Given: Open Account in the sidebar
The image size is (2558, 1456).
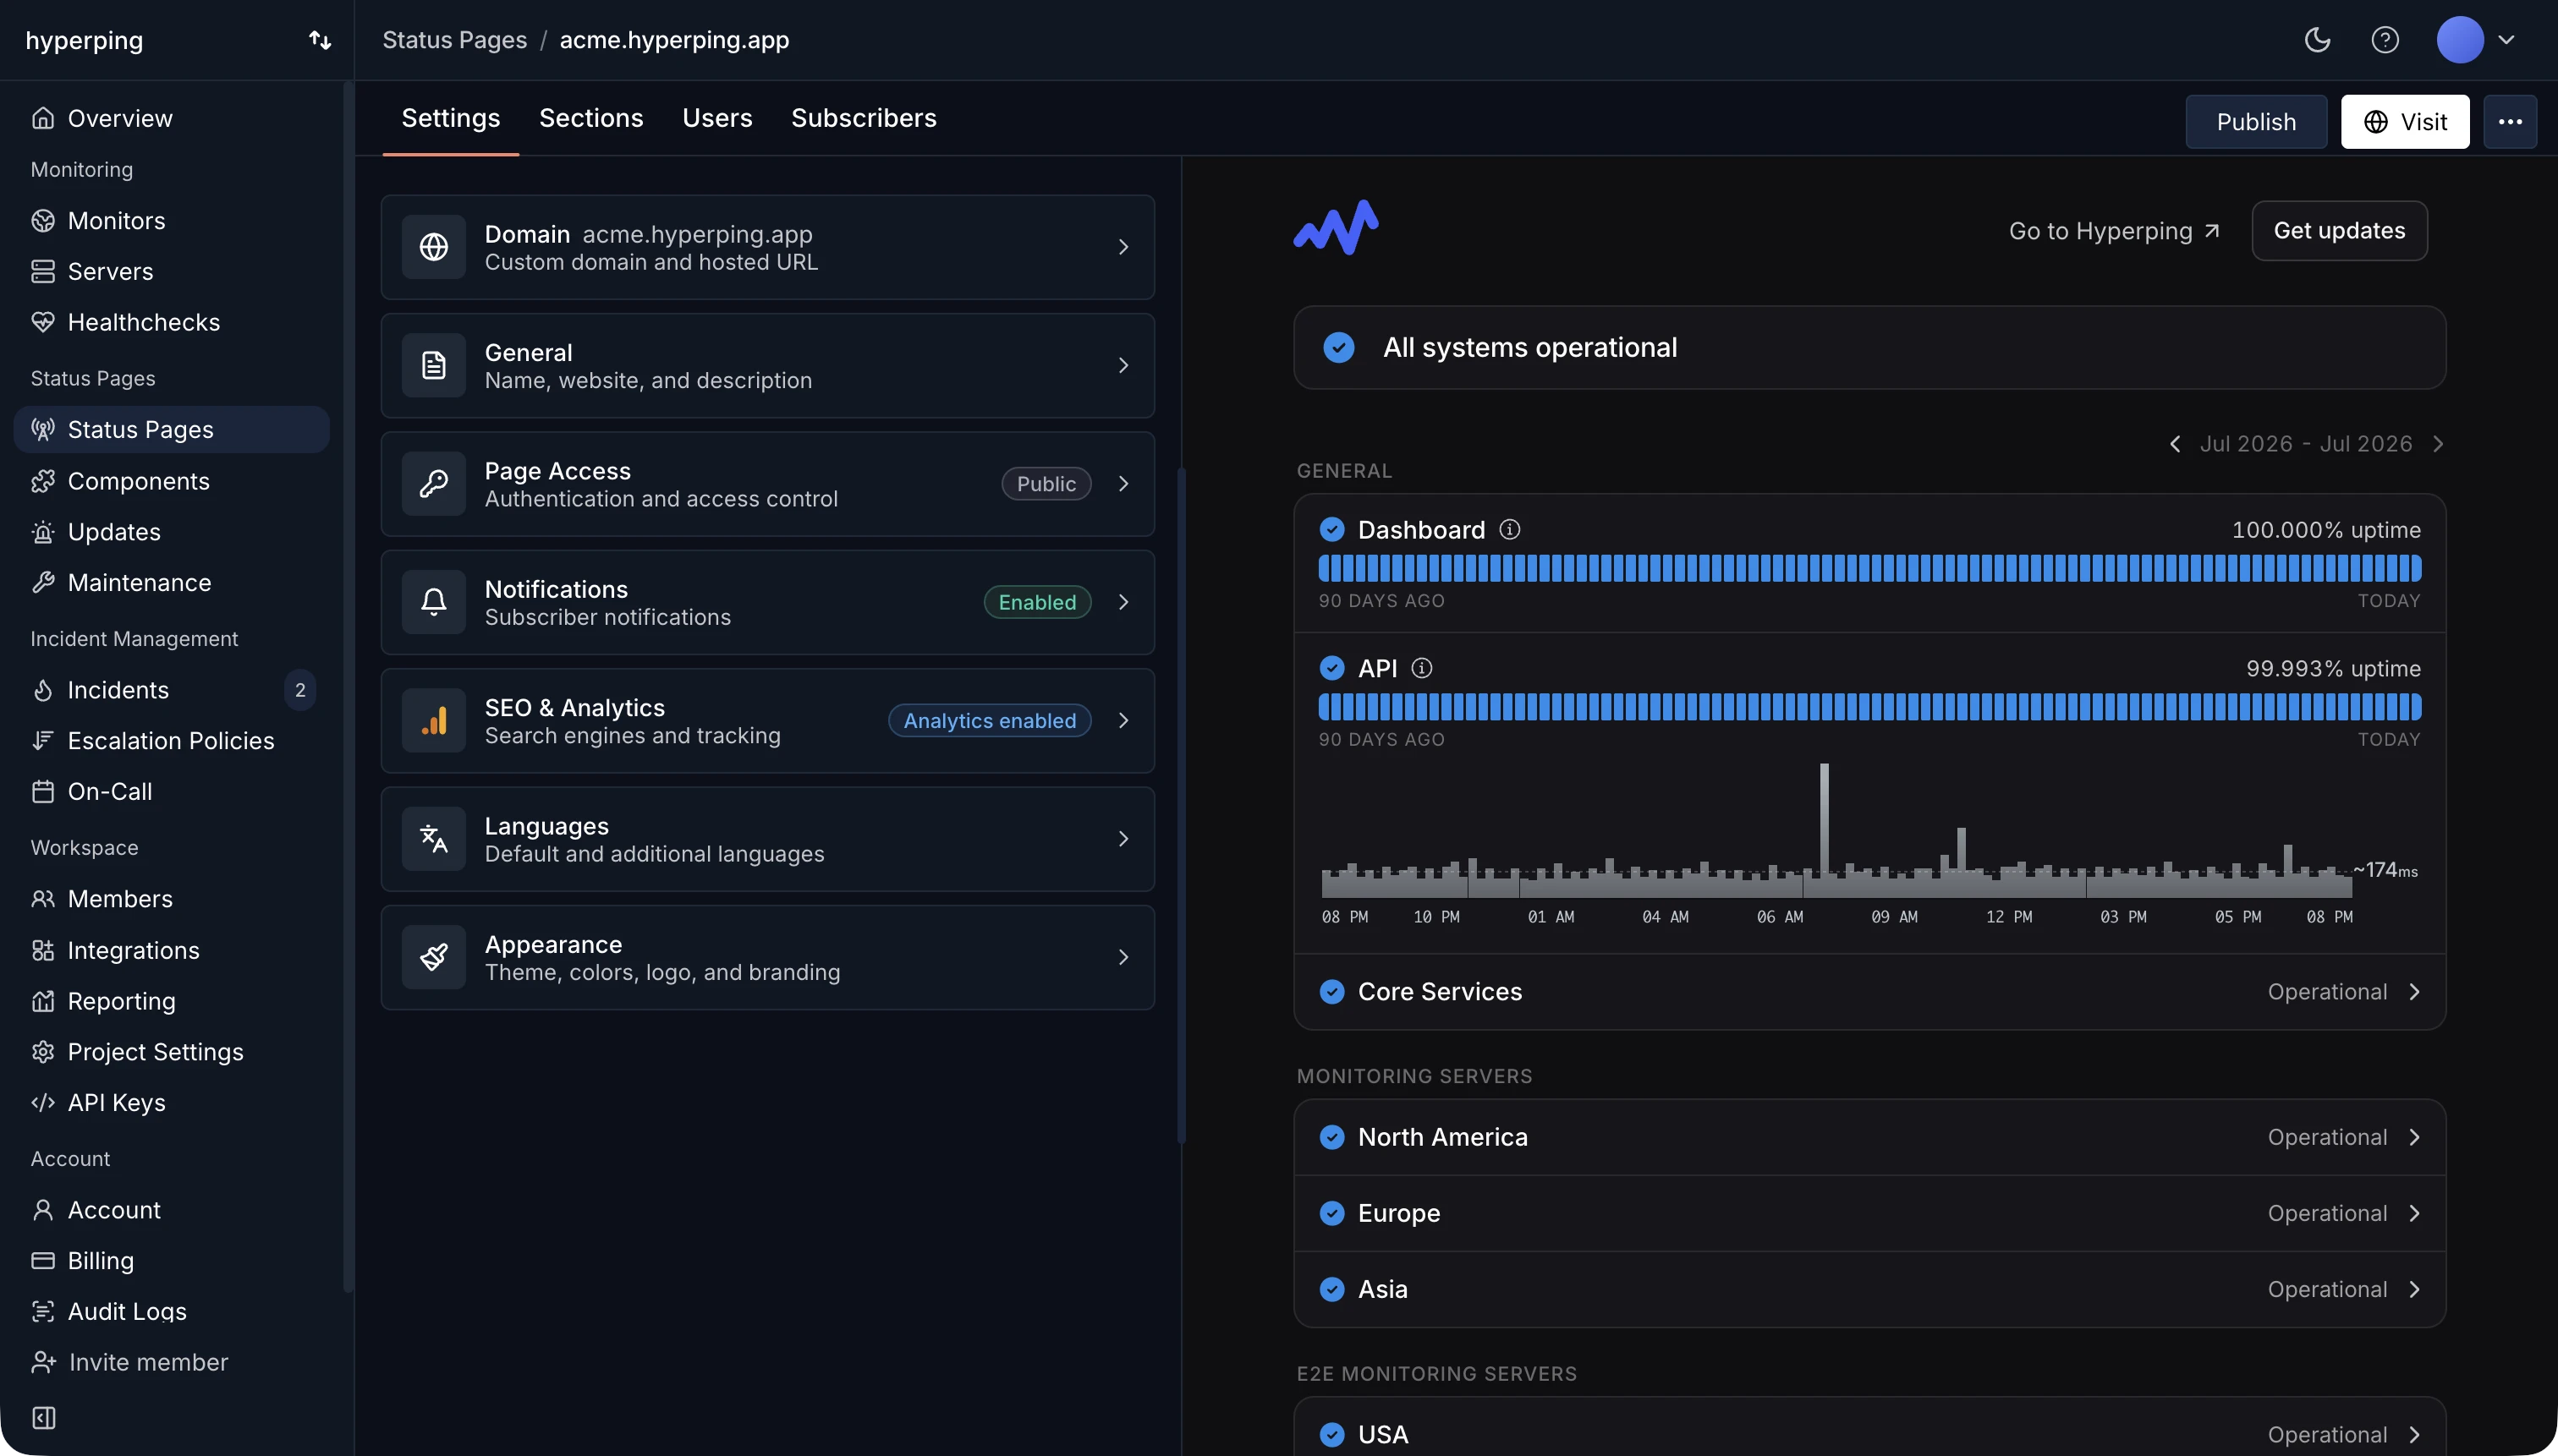Looking at the screenshot, I should click(171, 1210).
